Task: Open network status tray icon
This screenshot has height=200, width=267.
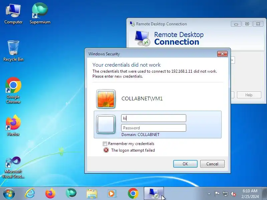Action: click(225, 194)
